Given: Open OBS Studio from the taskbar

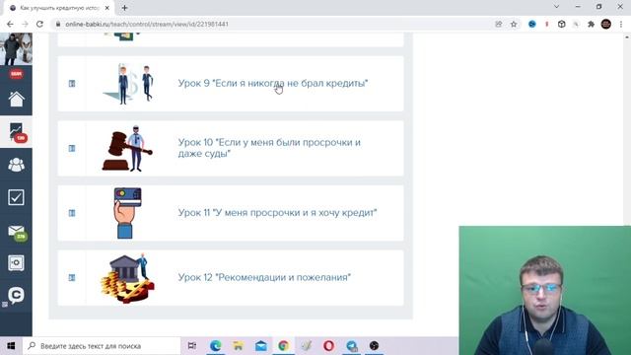Looking at the screenshot, I should tap(374, 346).
